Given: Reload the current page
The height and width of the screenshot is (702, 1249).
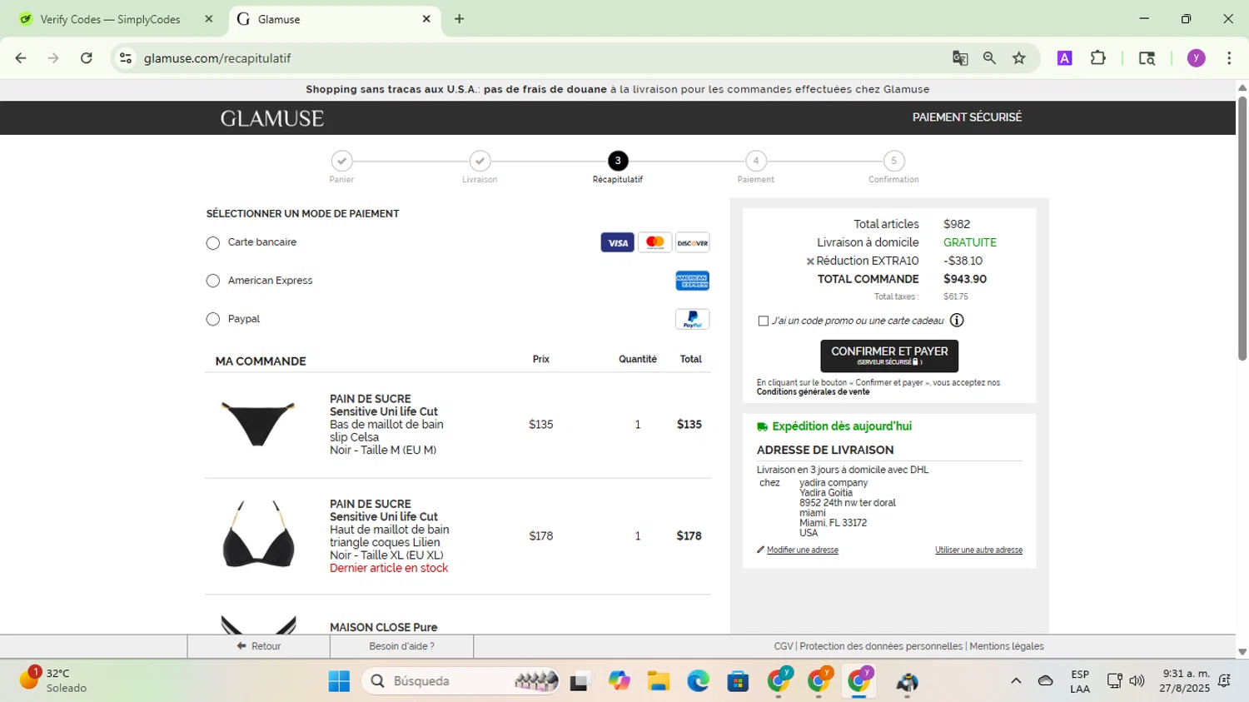Looking at the screenshot, I should [x=87, y=58].
